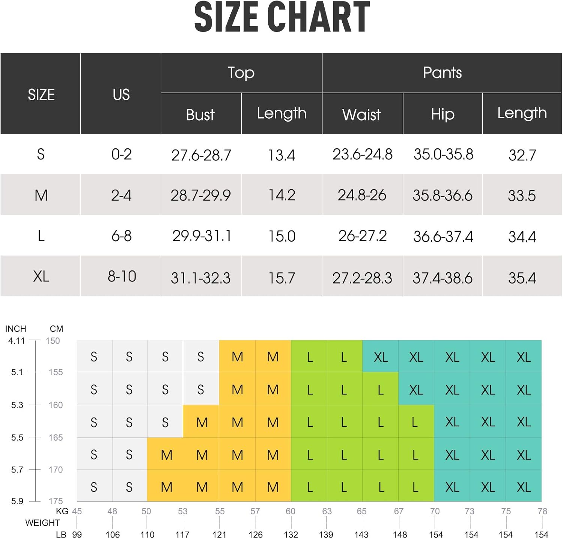Click the 24.8-26 waist measurement cell
The height and width of the screenshot is (539, 563).
pos(362,195)
